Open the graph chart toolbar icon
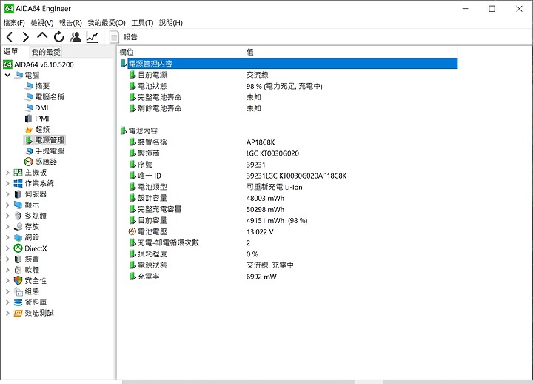Image resolution: width=533 pixels, height=384 pixels. (x=92, y=37)
